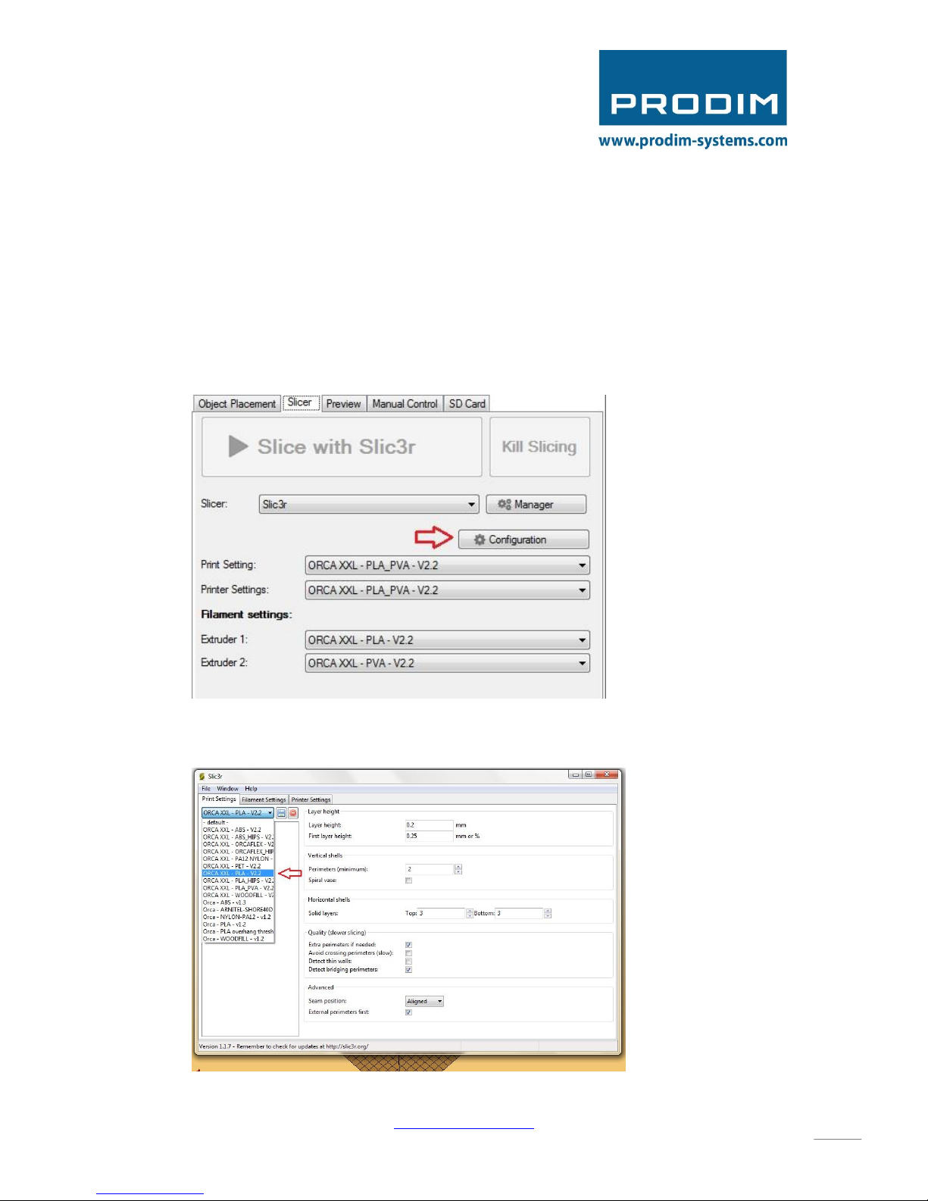
Task: Switch to the Preview tab
Action: tap(344, 404)
